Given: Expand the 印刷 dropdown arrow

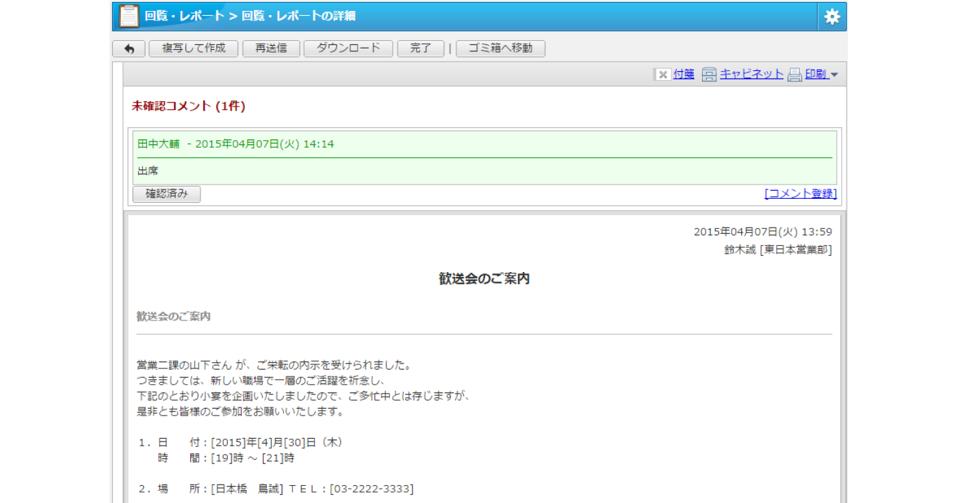Looking at the screenshot, I should click(x=834, y=75).
